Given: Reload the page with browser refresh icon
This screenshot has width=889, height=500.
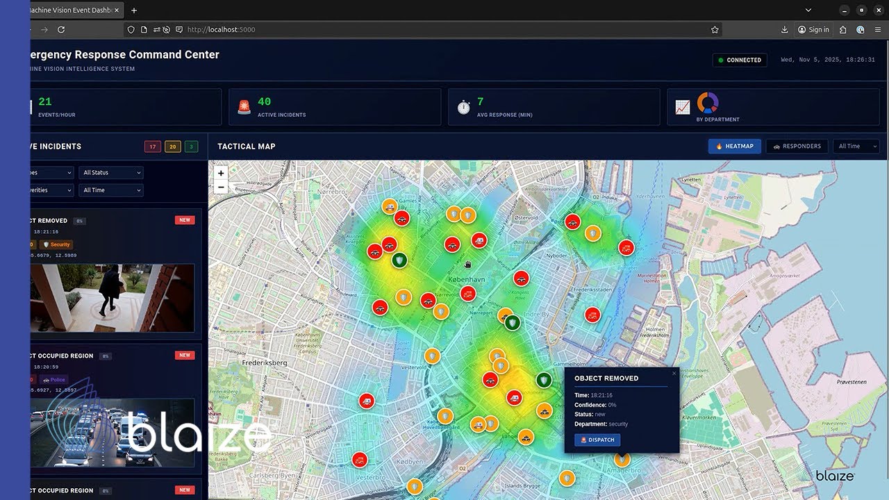Looking at the screenshot, I should [61, 30].
